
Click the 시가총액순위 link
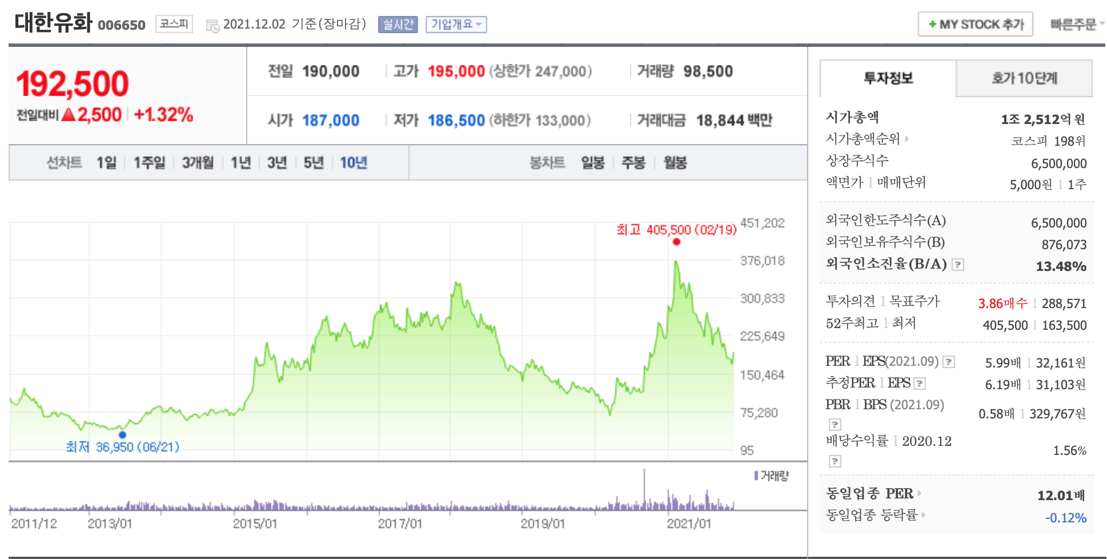tap(863, 139)
